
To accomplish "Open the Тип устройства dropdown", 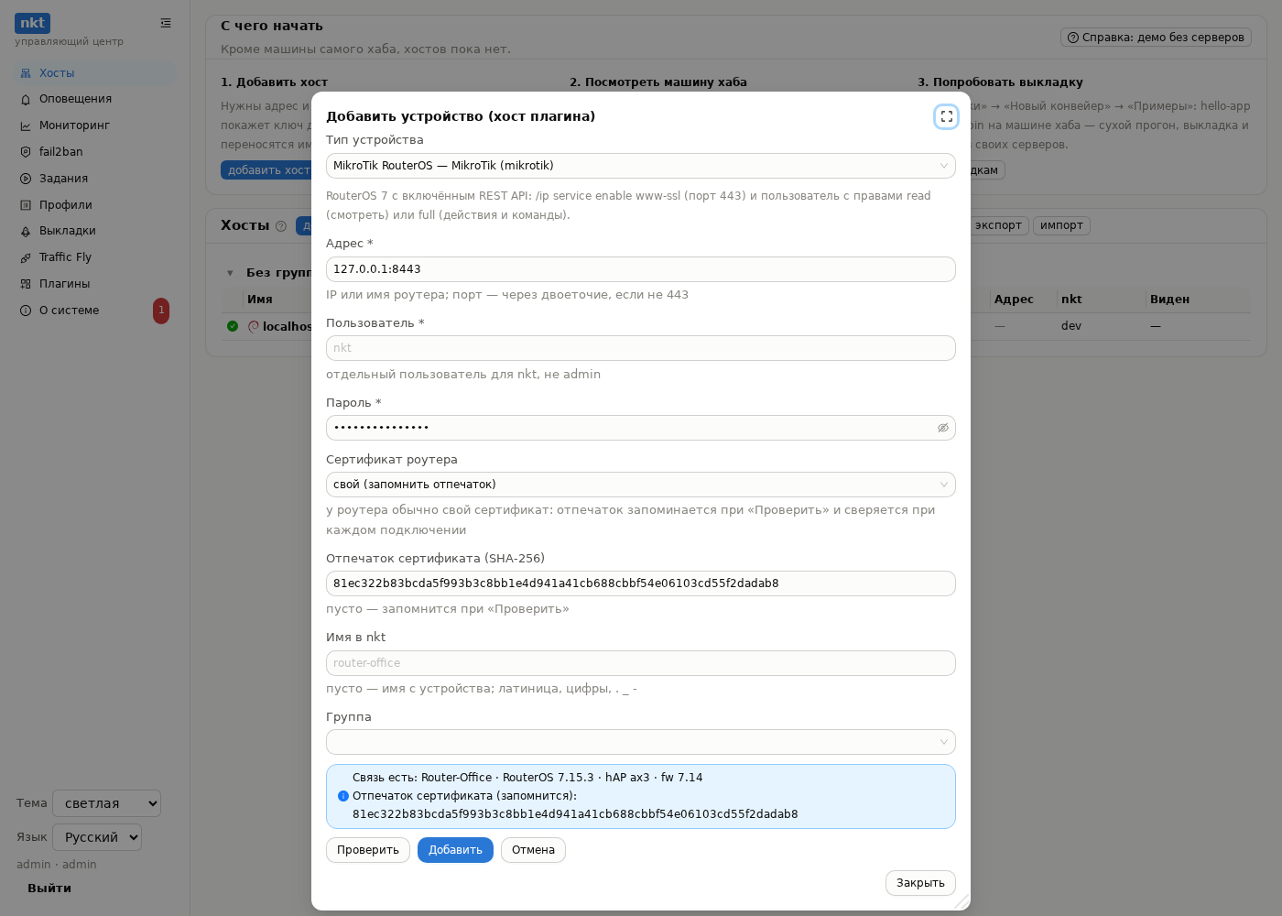I will click(x=640, y=166).
